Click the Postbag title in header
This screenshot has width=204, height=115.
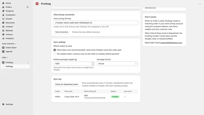point(46,4)
